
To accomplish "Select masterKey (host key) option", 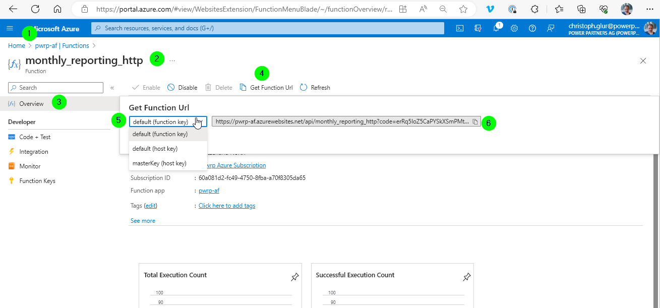I will 168,163.
